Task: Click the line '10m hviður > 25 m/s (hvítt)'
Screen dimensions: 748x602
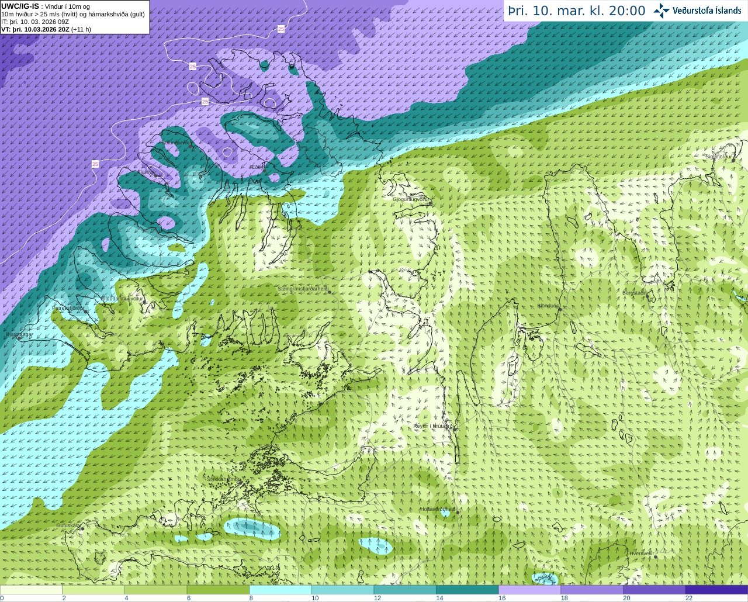Action: point(43,14)
